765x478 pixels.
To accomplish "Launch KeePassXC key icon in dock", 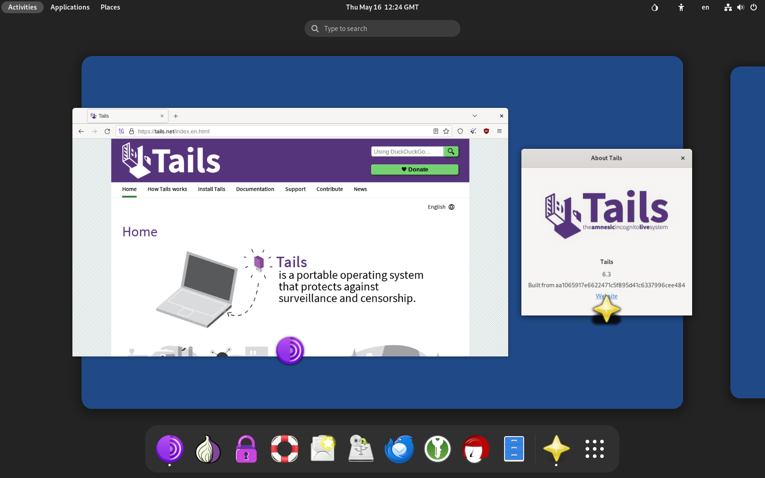I will pos(438,449).
